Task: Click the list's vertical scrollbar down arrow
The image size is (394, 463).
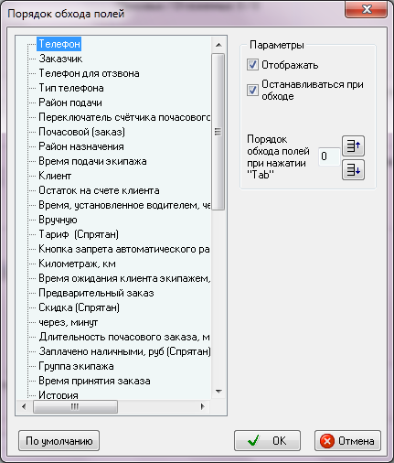Action: click(x=218, y=392)
